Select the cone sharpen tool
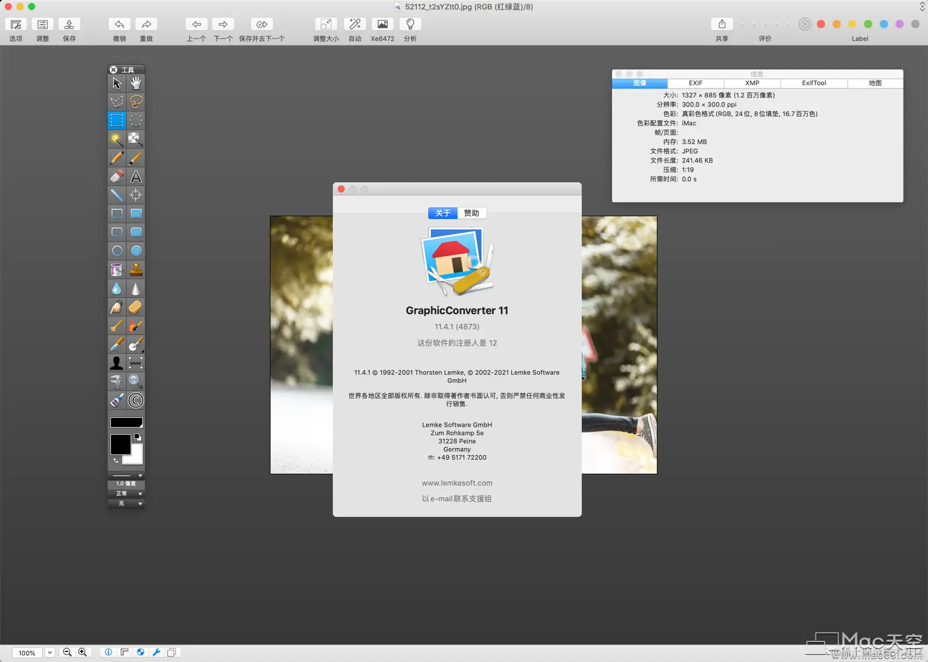Viewport: 928px width, 662px height. (x=136, y=288)
